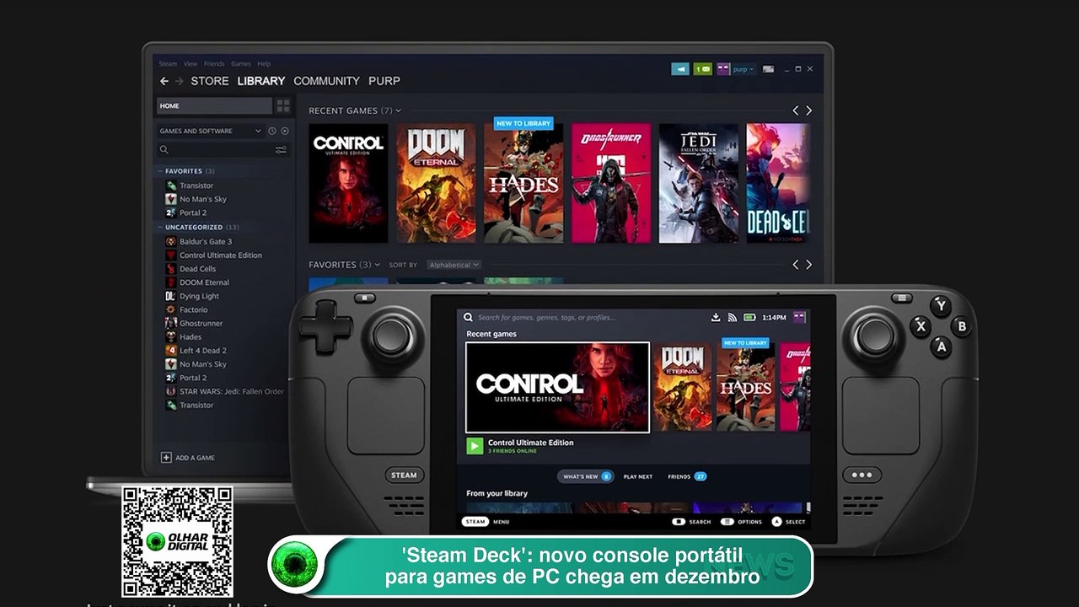Click the HOME button in library sidebar
The height and width of the screenshot is (607, 1079).
(214, 105)
